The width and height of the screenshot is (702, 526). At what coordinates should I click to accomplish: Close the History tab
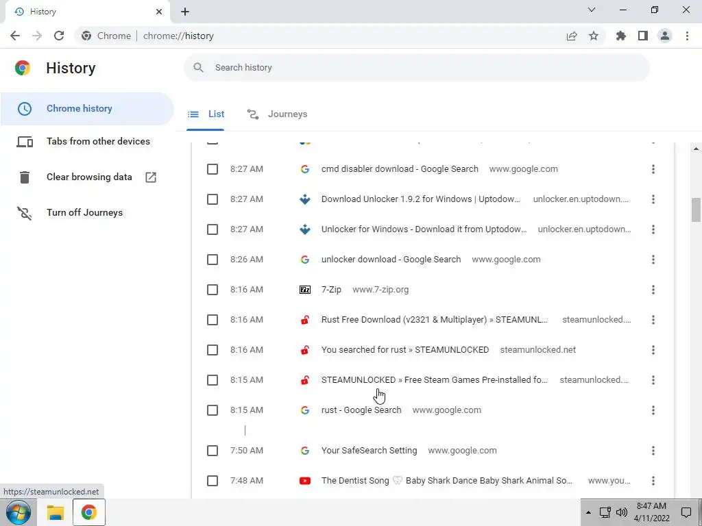159,12
